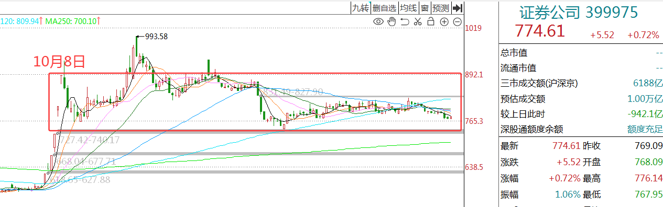The width and height of the screenshot is (663, 207).
Task: Click the 993.58 peak price marker
Action: point(156,36)
